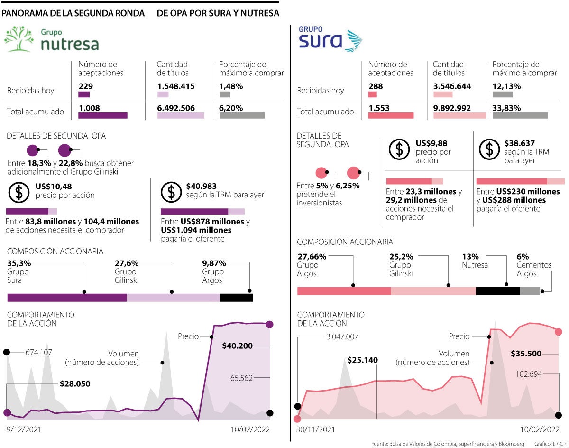Click the dollar icon beside US$9,88
Viewport: 569px width, 448px height.
(x=399, y=149)
